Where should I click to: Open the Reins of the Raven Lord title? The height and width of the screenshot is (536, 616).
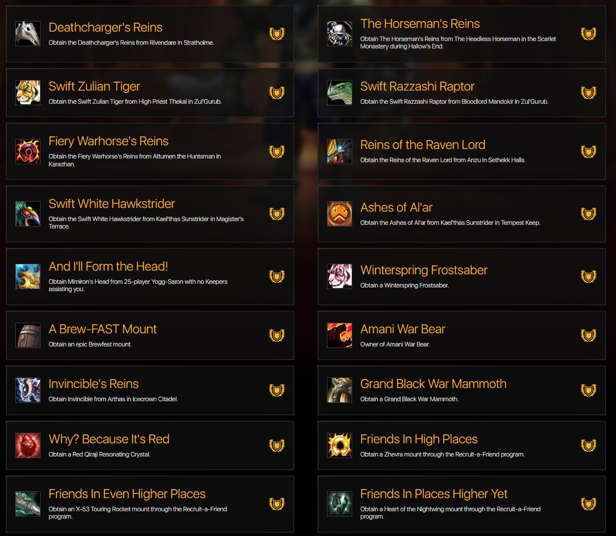coord(423,145)
